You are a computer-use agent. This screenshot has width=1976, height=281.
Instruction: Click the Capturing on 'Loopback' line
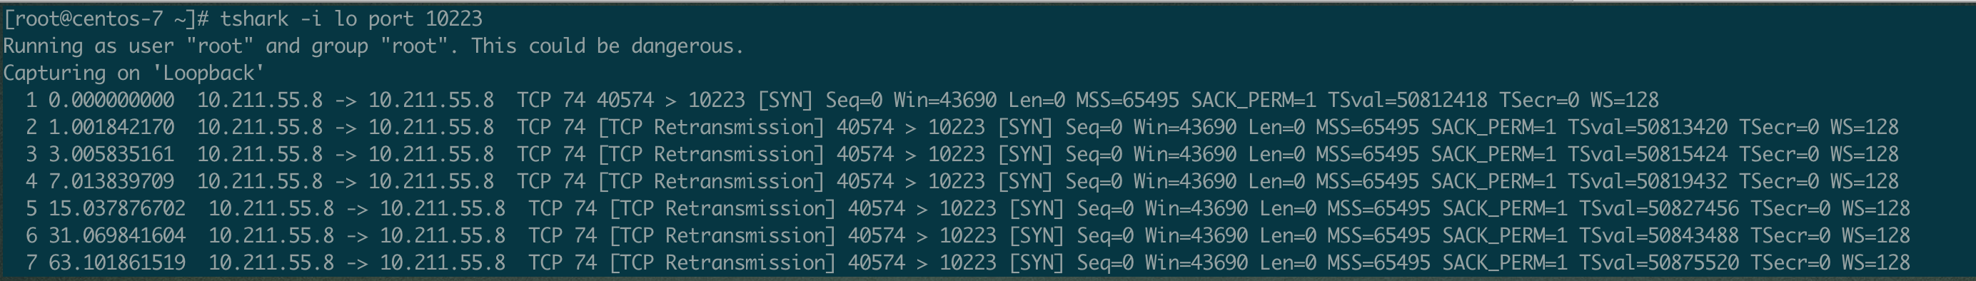pos(134,73)
